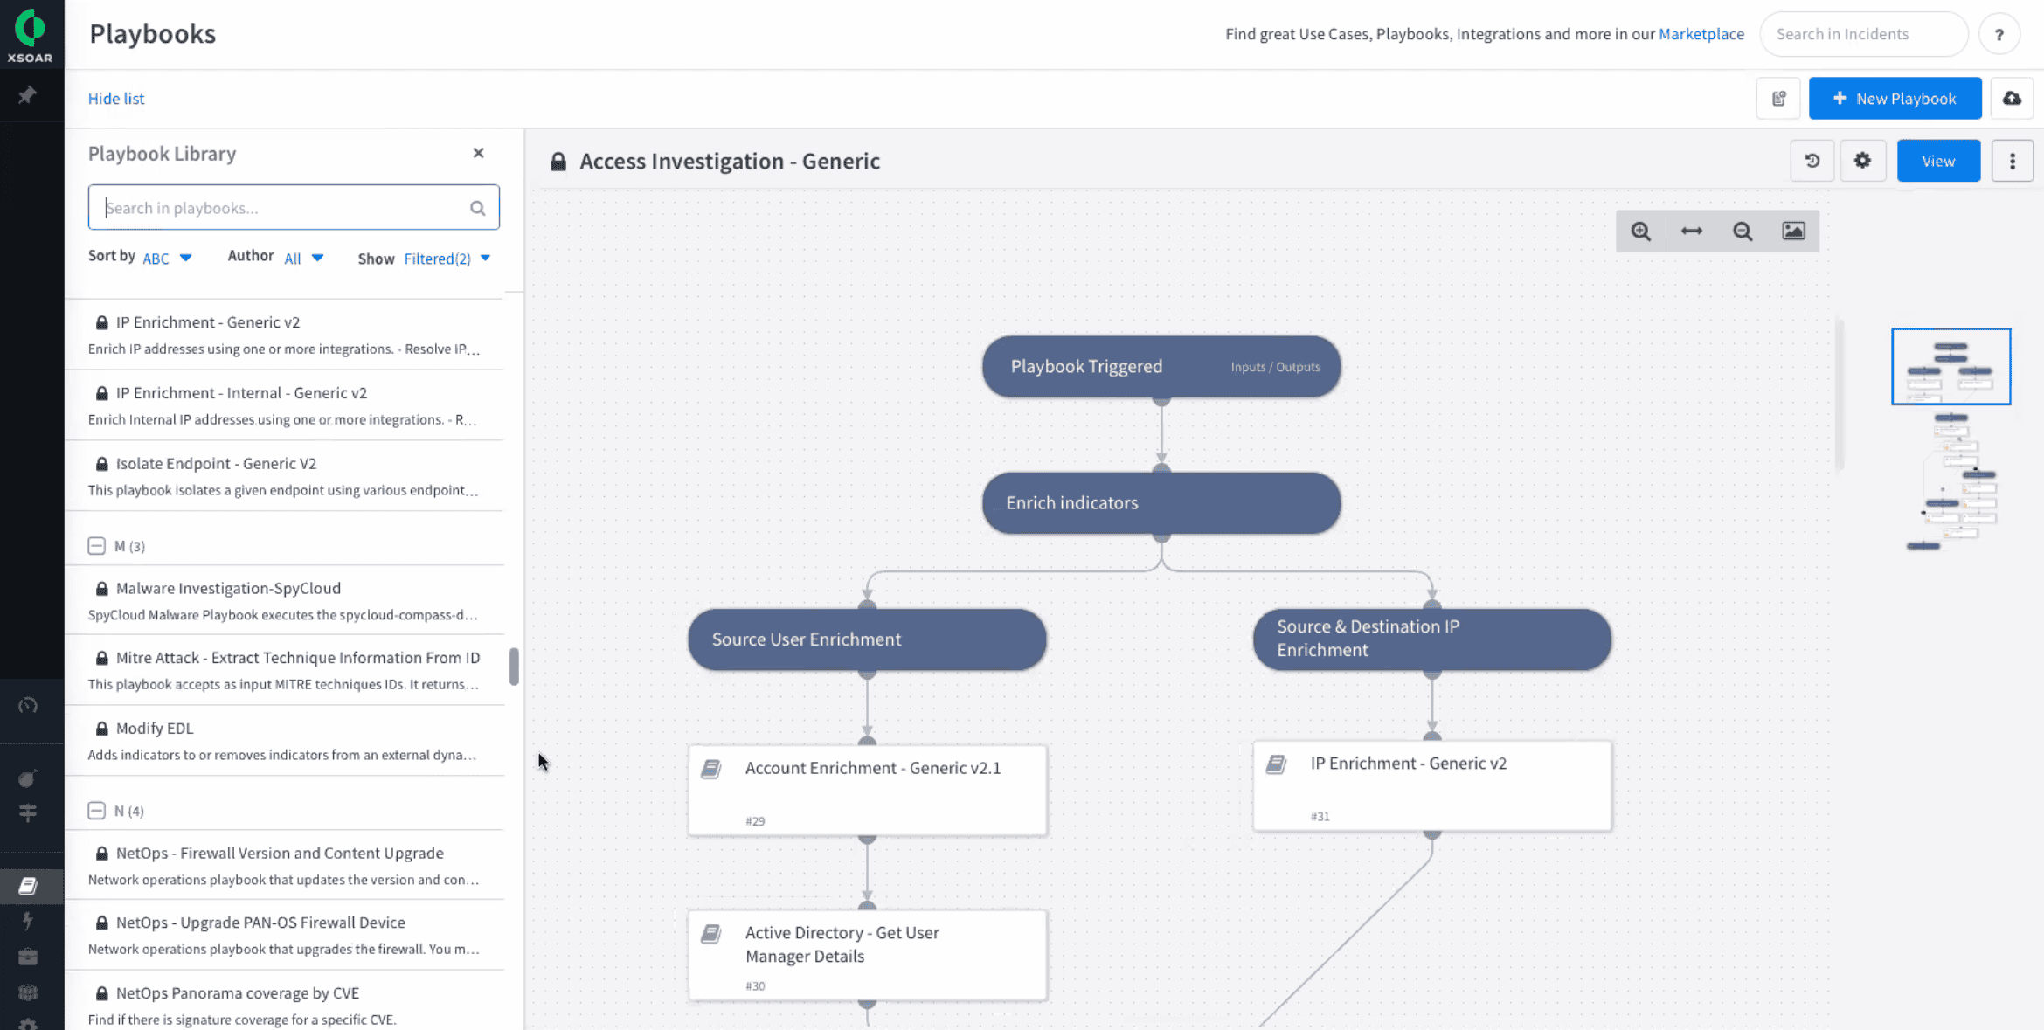The height and width of the screenshot is (1030, 2044).
Task: Click the zoom in magnifier icon
Action: coord(1640,232)
